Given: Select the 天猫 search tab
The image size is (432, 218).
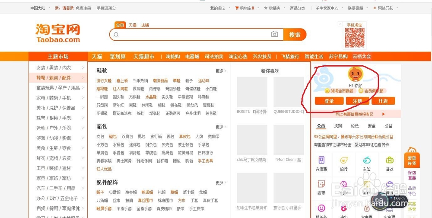Looking at the screenshot, I should [133, 25].
